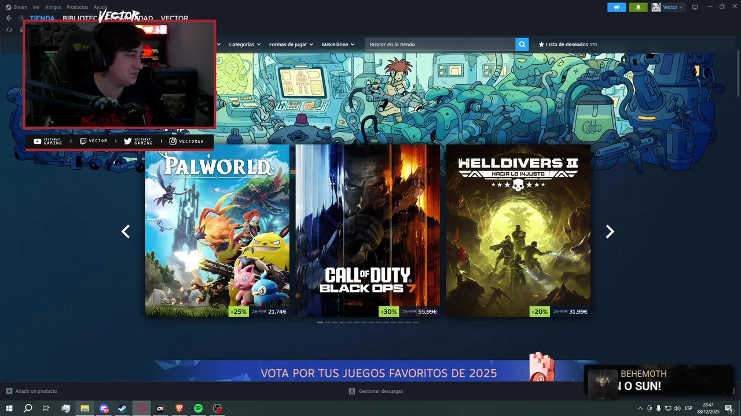The width and height of the screenshot is (741, 416).
Task: Click the Añadir un producto plus icon
Action: (x=9, y=391)
